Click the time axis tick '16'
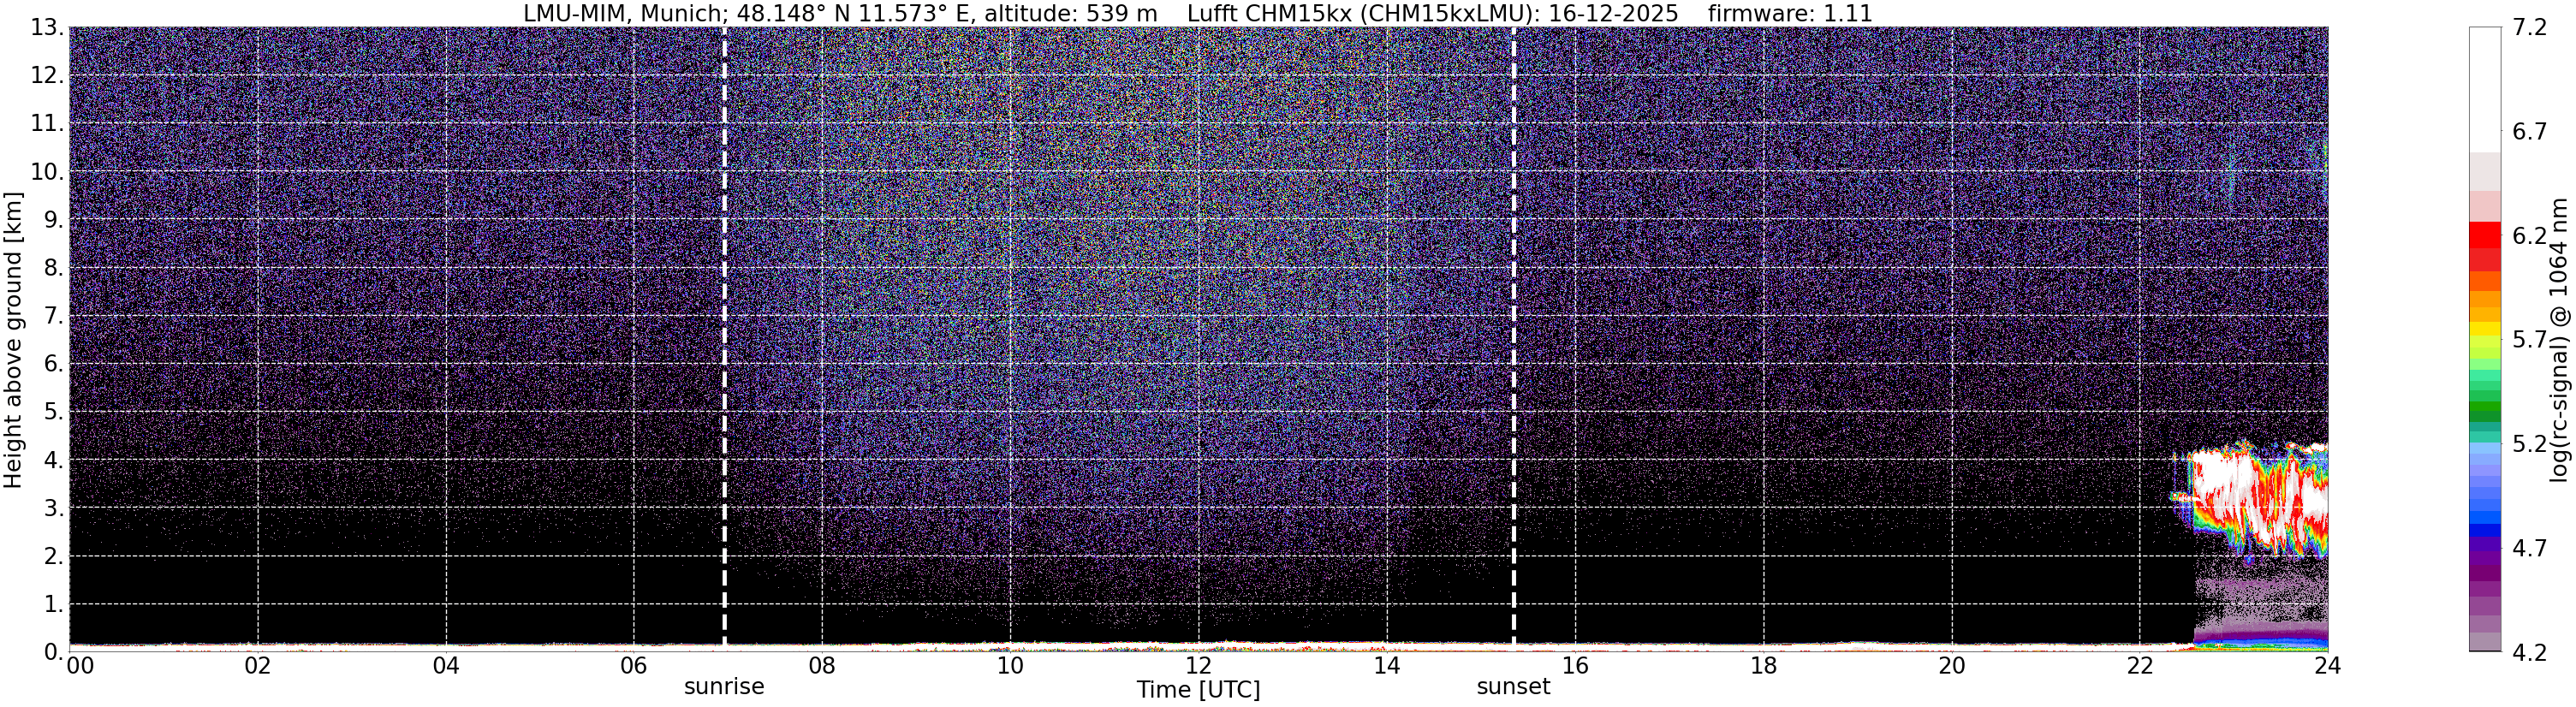This screenshot has height=707, width=2576. (x=1575, y=666)
